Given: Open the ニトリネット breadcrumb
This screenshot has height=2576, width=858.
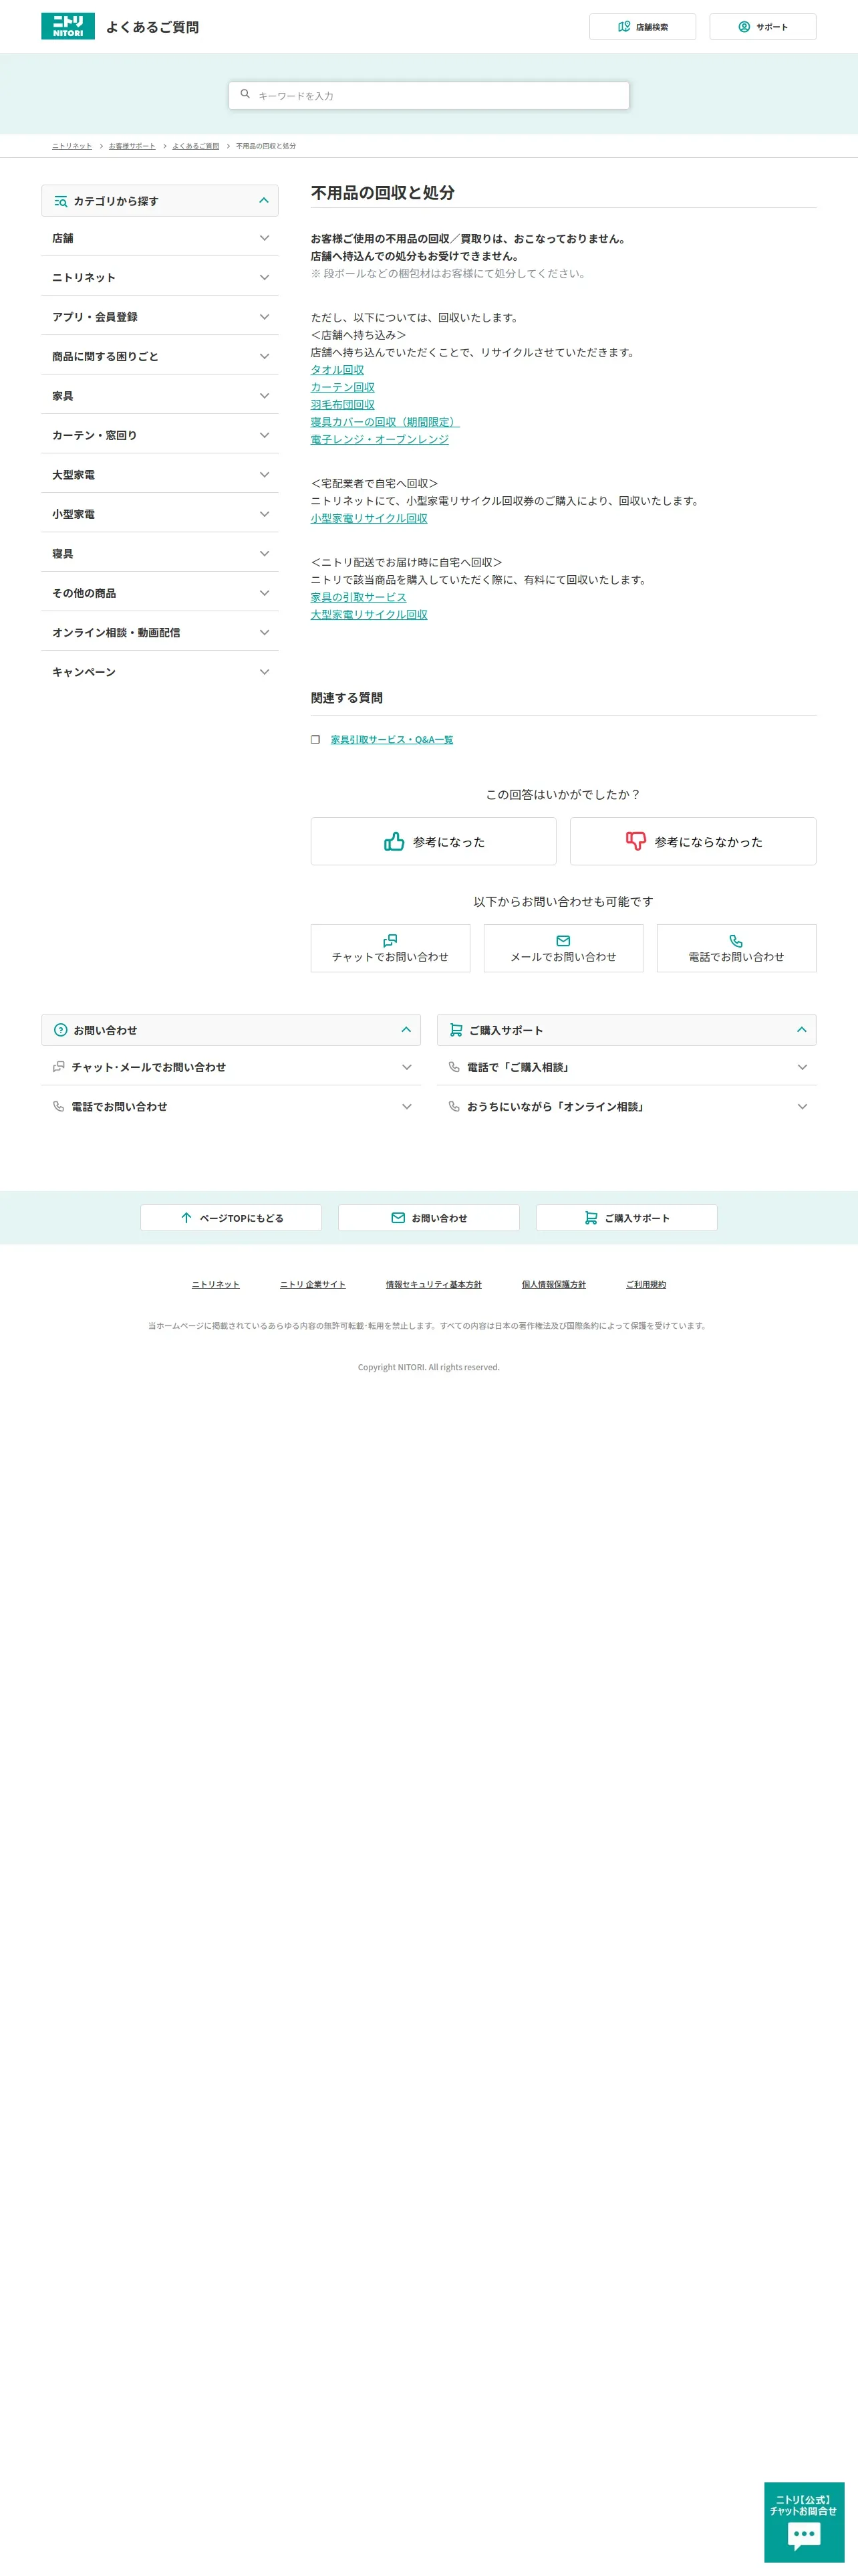Looking at the screenshot, I should tap(72, 146).
